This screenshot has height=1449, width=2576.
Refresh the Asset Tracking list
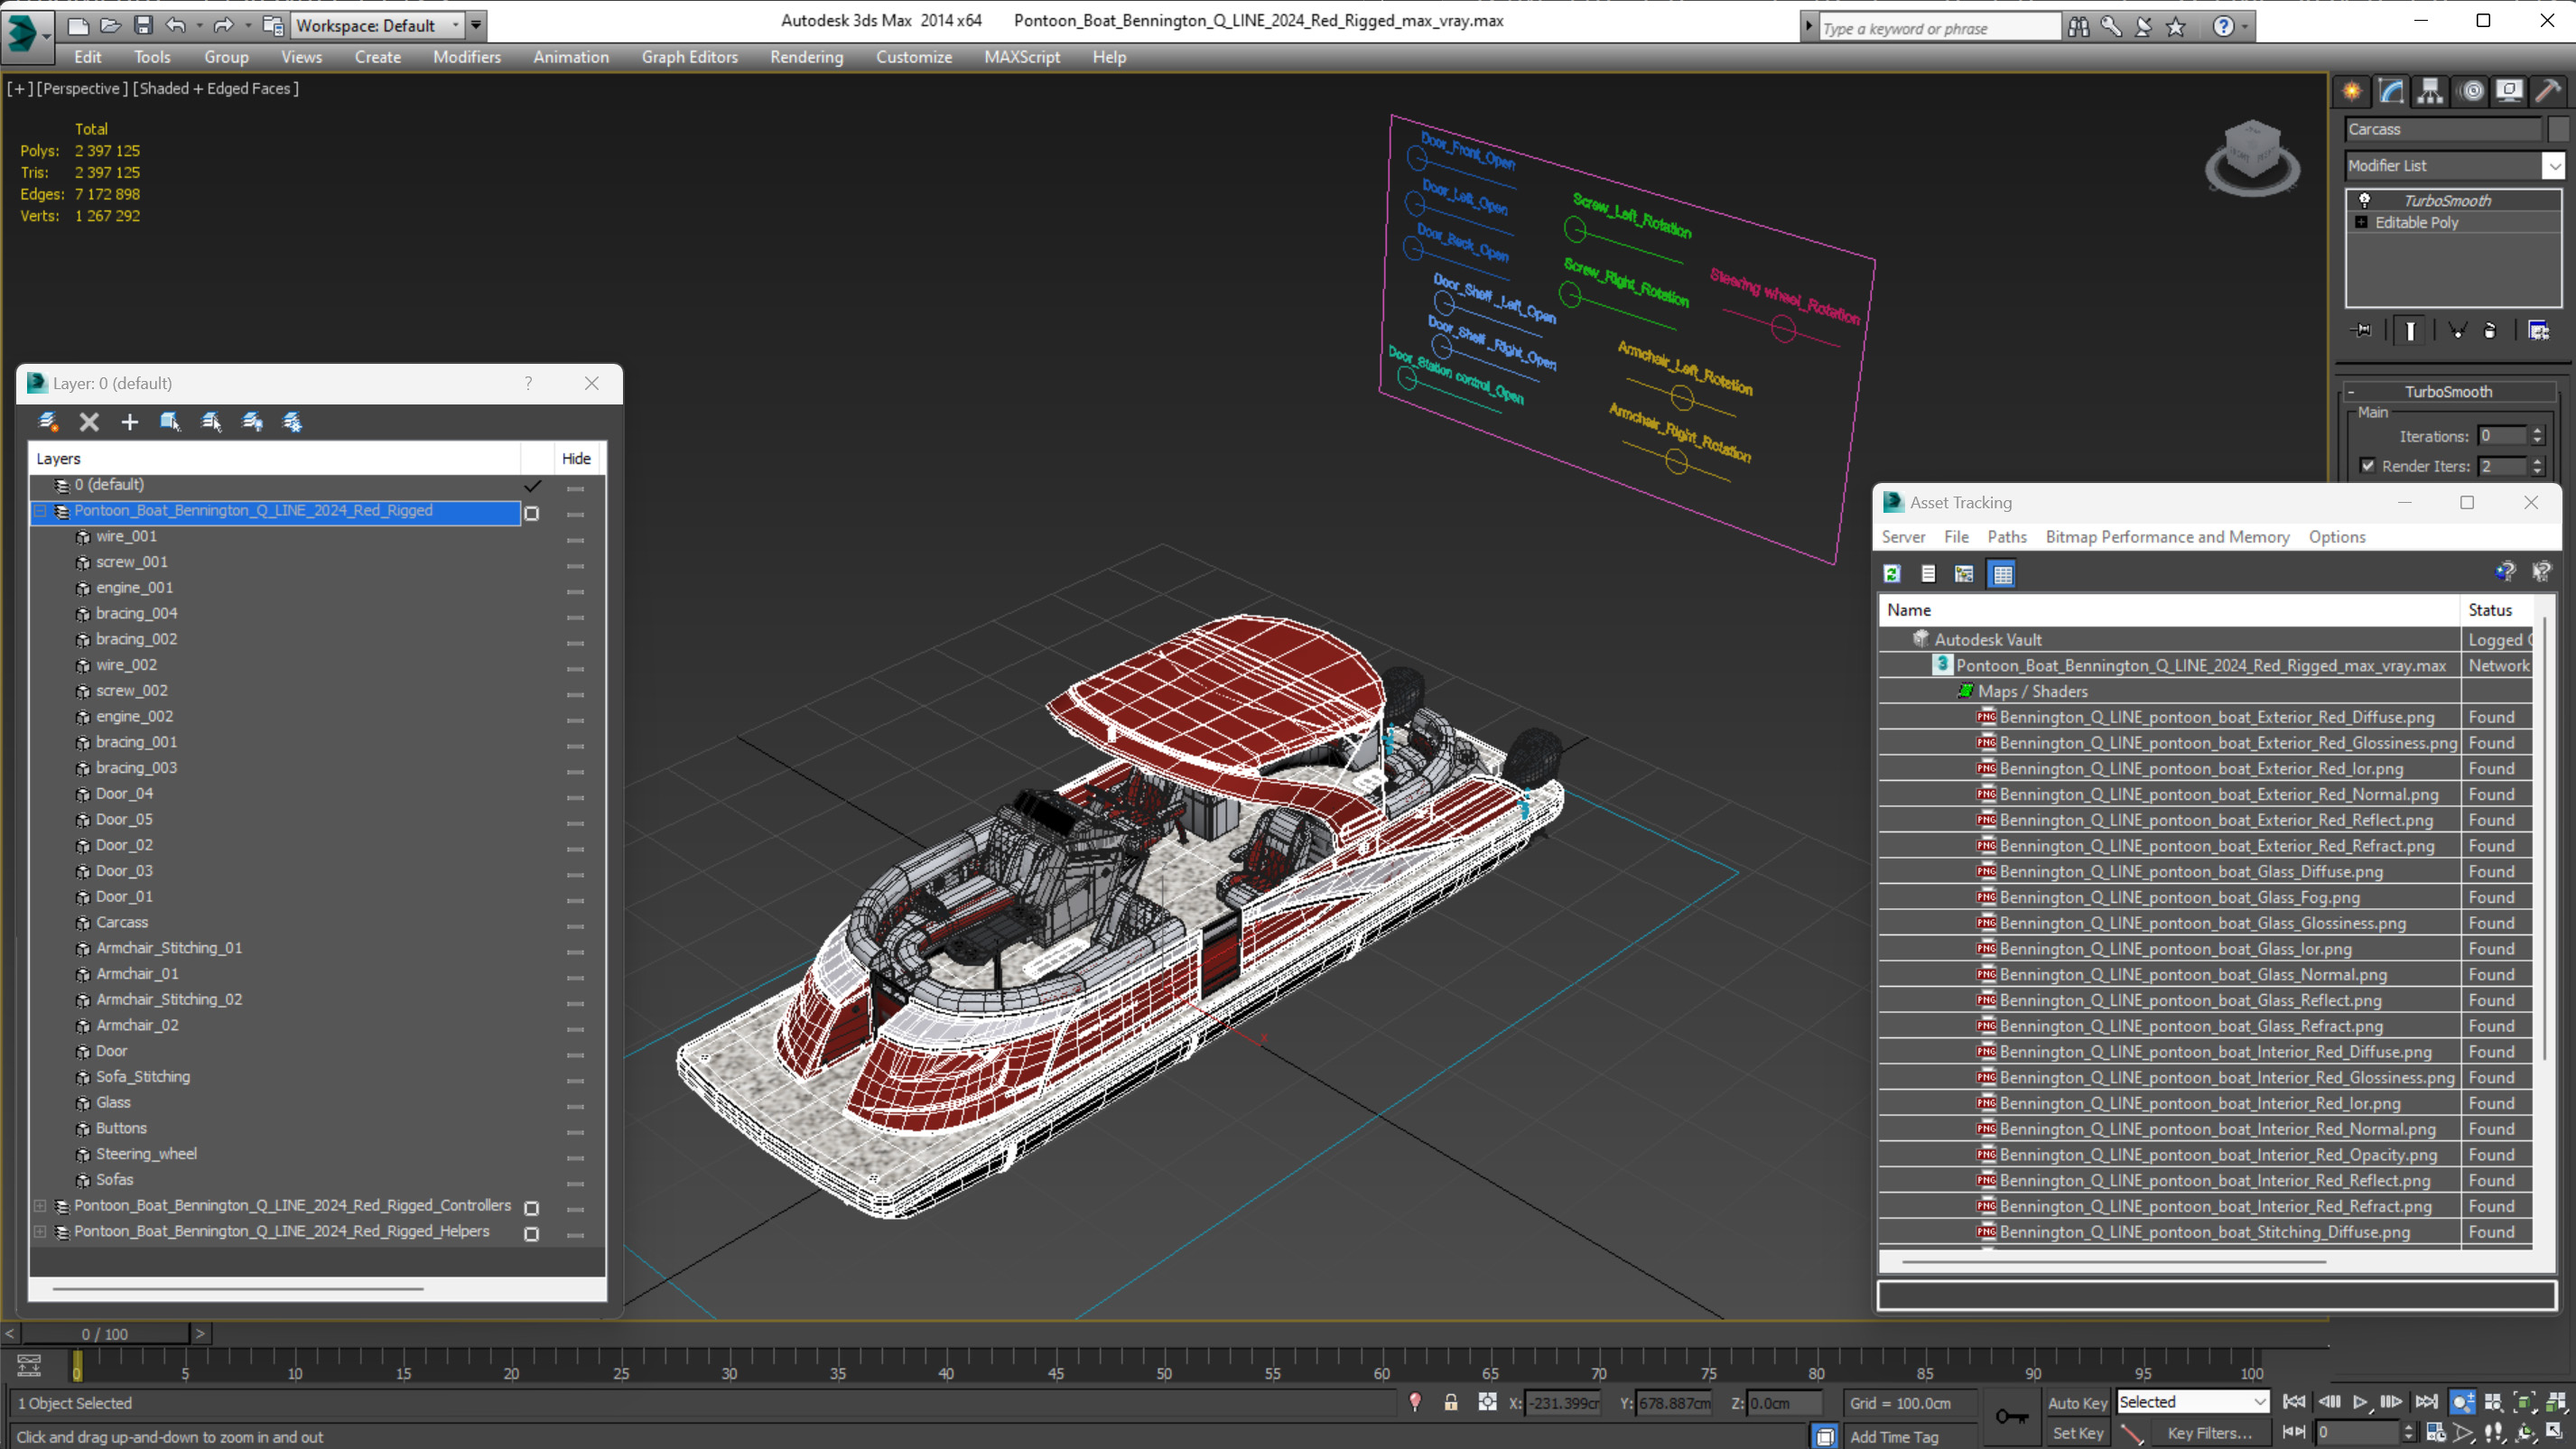(x=1891, y=573)
